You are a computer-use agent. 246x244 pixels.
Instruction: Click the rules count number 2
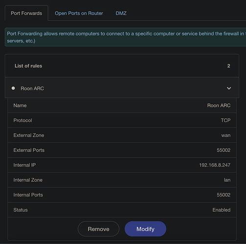[228, 66]
